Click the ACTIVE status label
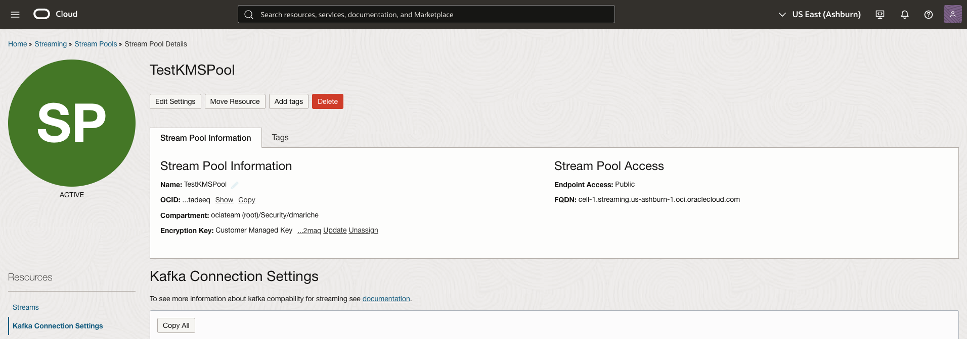Screen dimensions: 967x339 pos(72,195)
